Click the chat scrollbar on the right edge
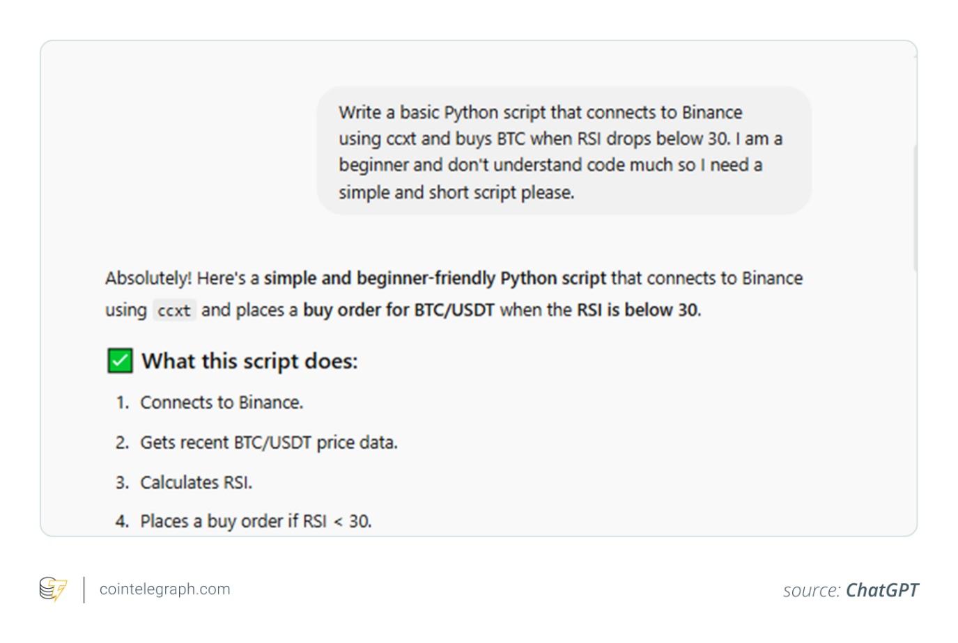Viewport: 958px width, 643px height. tap(913, 207)
